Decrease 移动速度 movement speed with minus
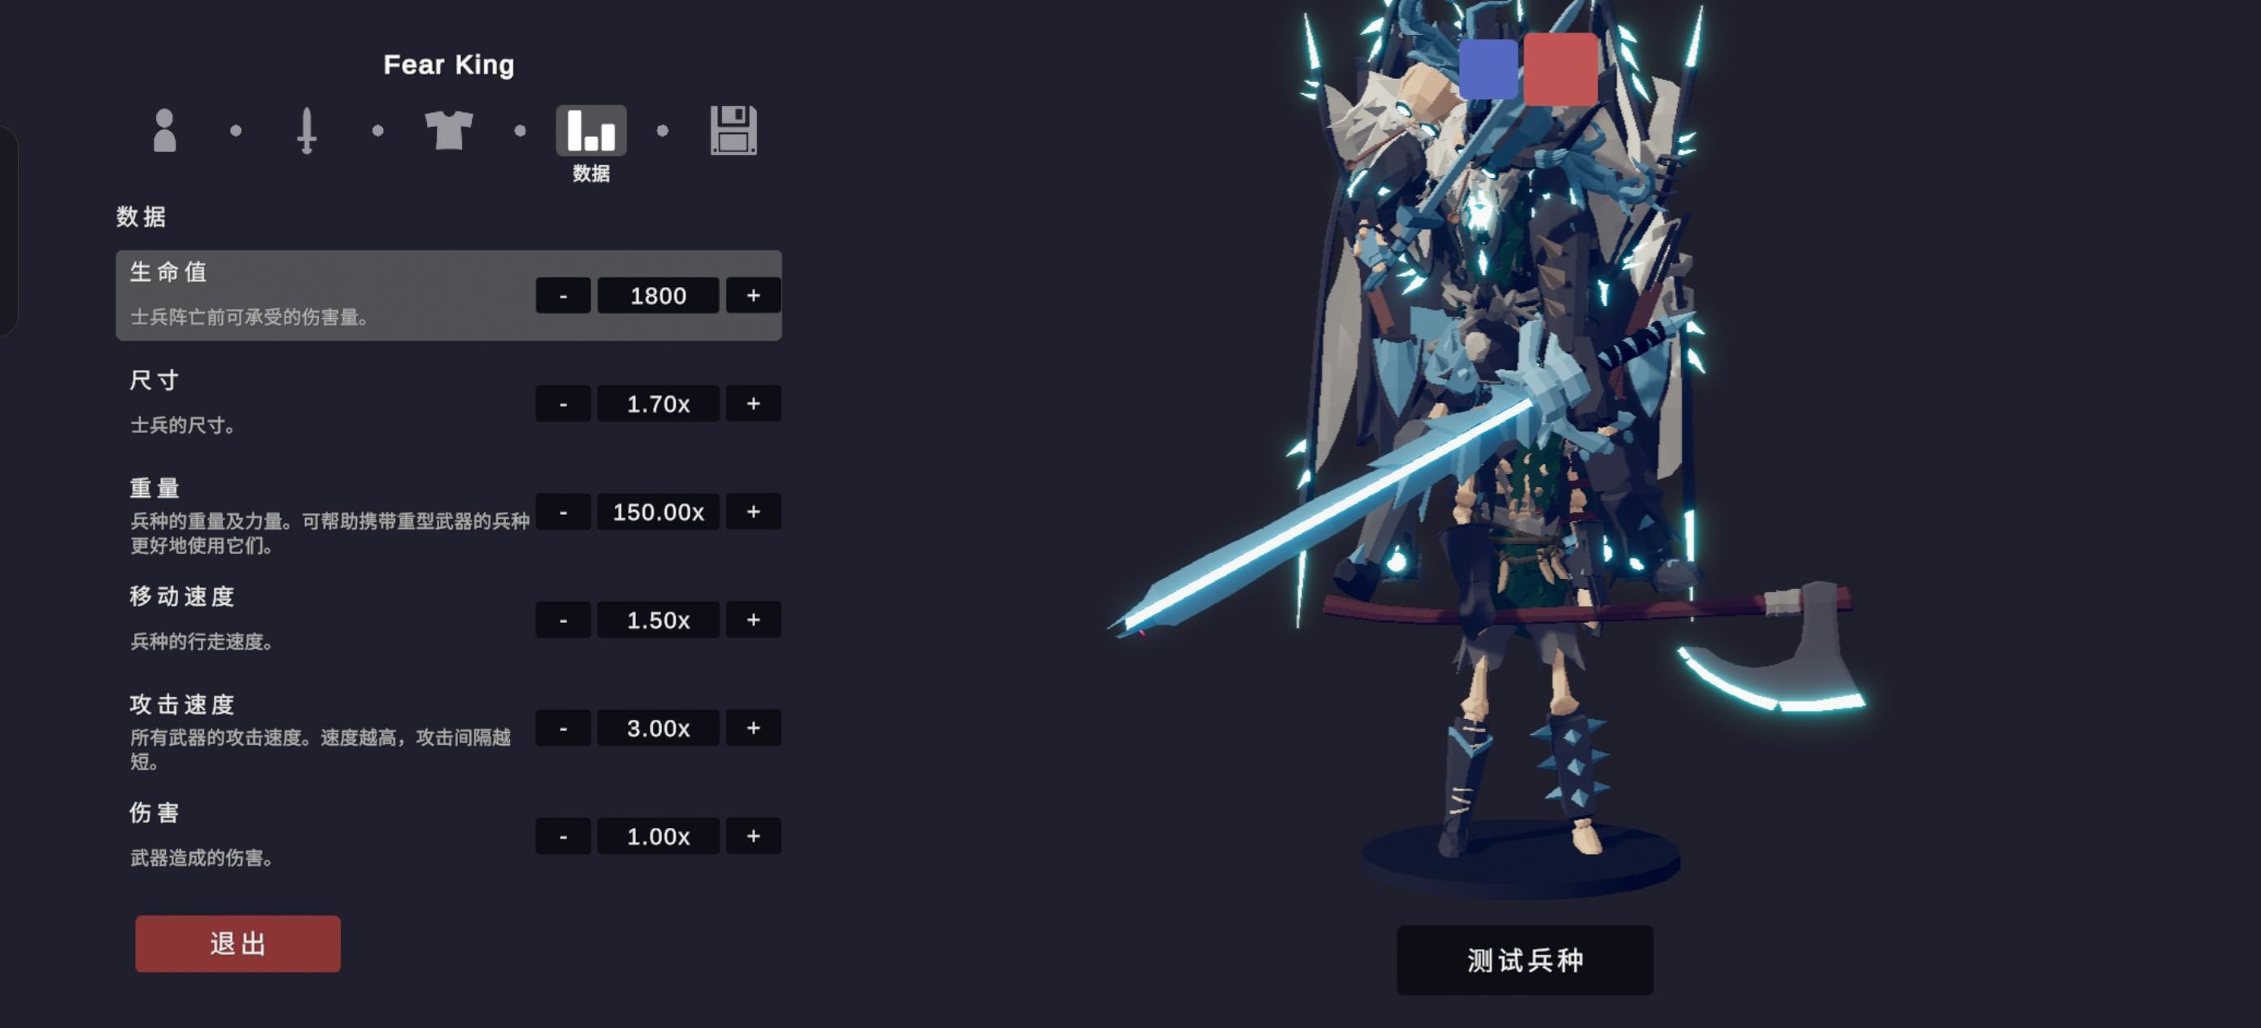 (x=563, y=620)
